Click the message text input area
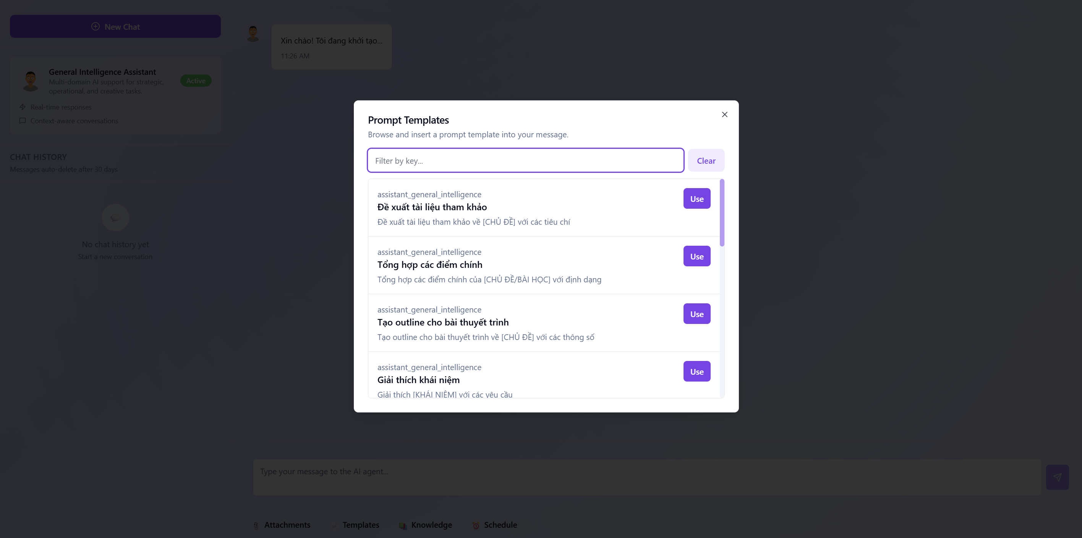This screenshot has height=538, width=1082. coord(647,477)
